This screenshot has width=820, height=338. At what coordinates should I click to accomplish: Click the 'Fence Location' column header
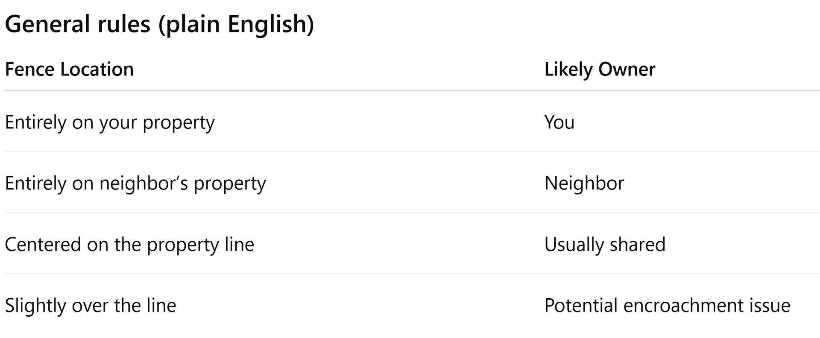coord(69,70)
